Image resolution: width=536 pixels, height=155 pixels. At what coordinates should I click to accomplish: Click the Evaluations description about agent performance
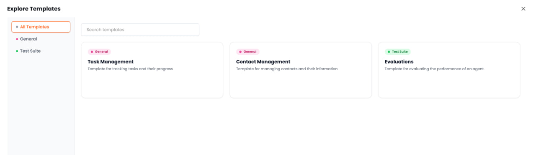tap(434, 69)
